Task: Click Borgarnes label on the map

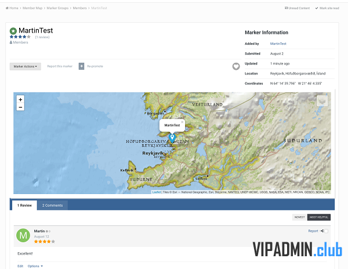Action: tap(155, 113)
